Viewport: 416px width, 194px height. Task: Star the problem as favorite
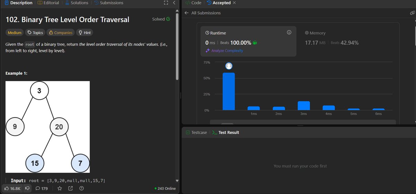pos(60,188)
